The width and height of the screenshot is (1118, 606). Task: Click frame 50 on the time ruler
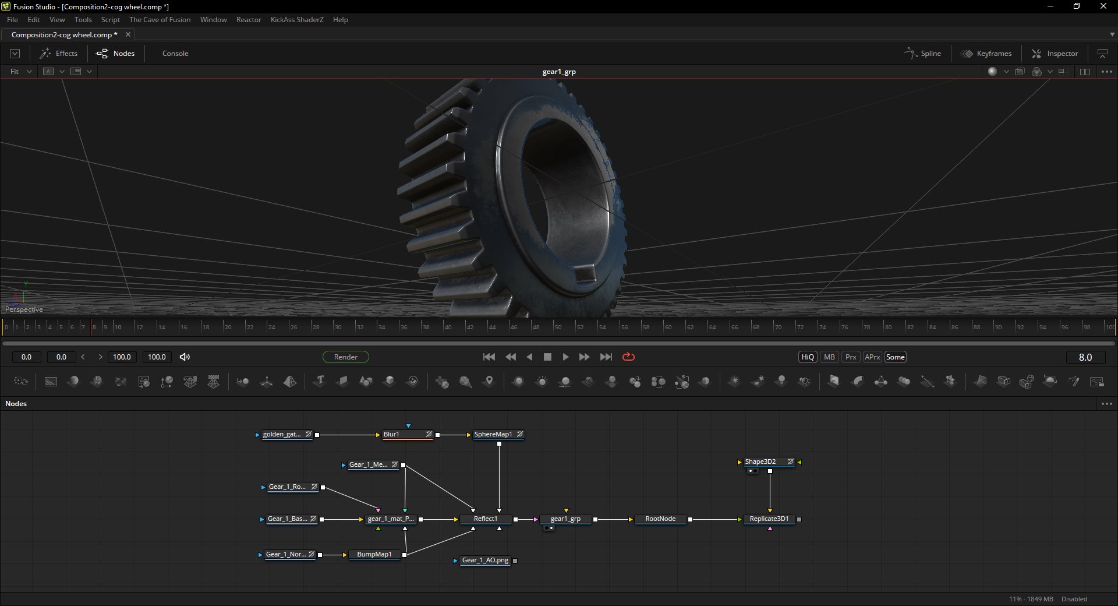point(557,326)
